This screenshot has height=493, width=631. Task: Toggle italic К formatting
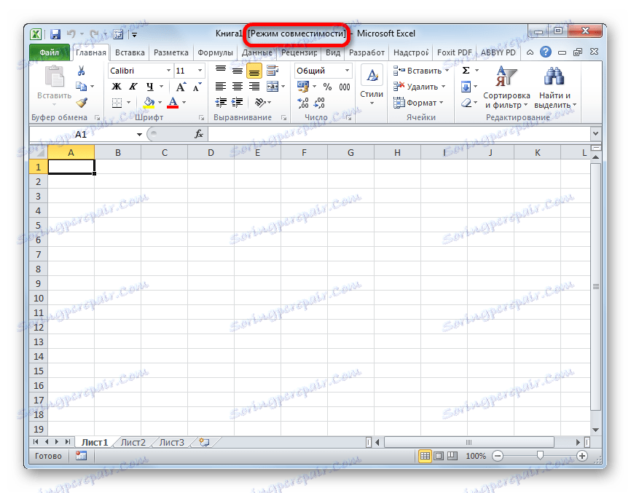133,87
